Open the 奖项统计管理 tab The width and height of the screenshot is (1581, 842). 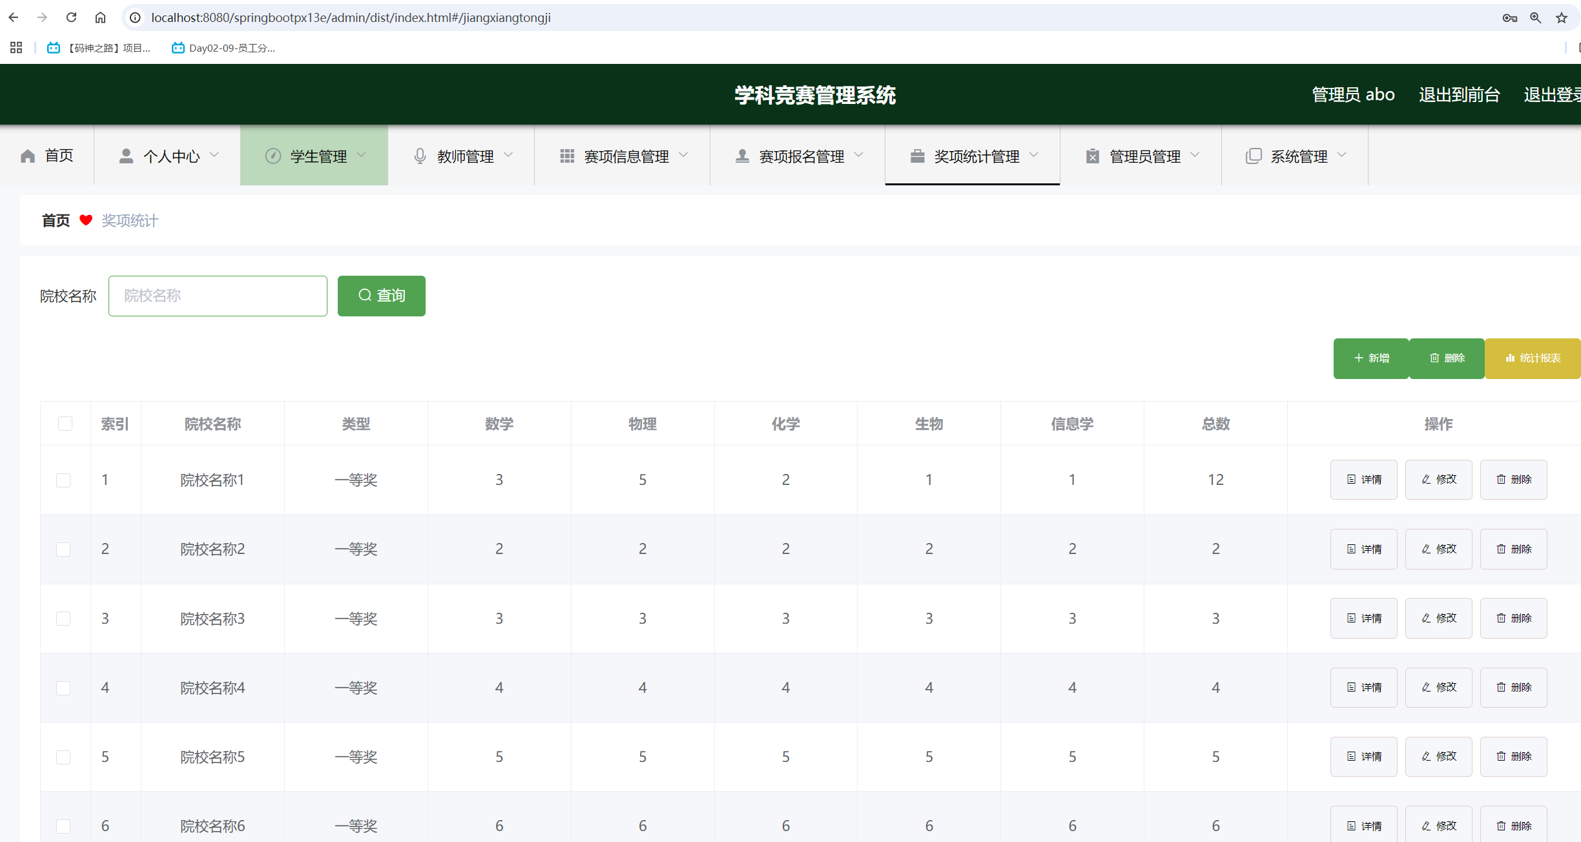coord(971,155)
